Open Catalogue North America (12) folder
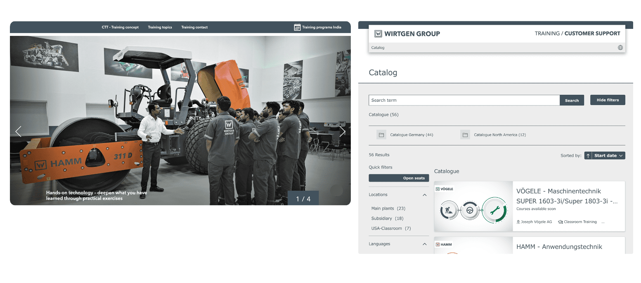 point(500,135)
